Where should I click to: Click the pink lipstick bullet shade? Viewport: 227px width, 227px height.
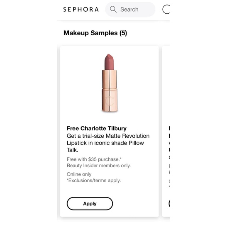[x=109, y=62]
